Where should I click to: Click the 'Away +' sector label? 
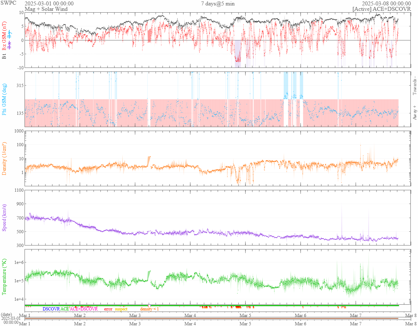click(x=414, y=113)
